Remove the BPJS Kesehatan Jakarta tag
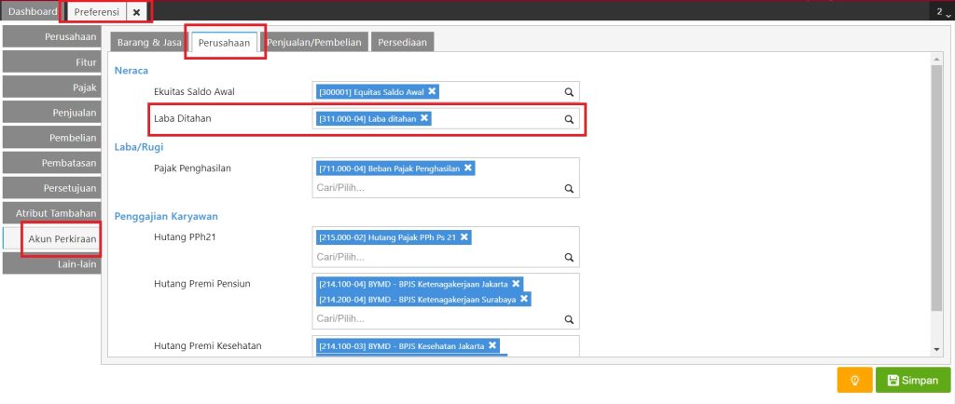Screen dimensions: 955x404 (x=492, y=345)
